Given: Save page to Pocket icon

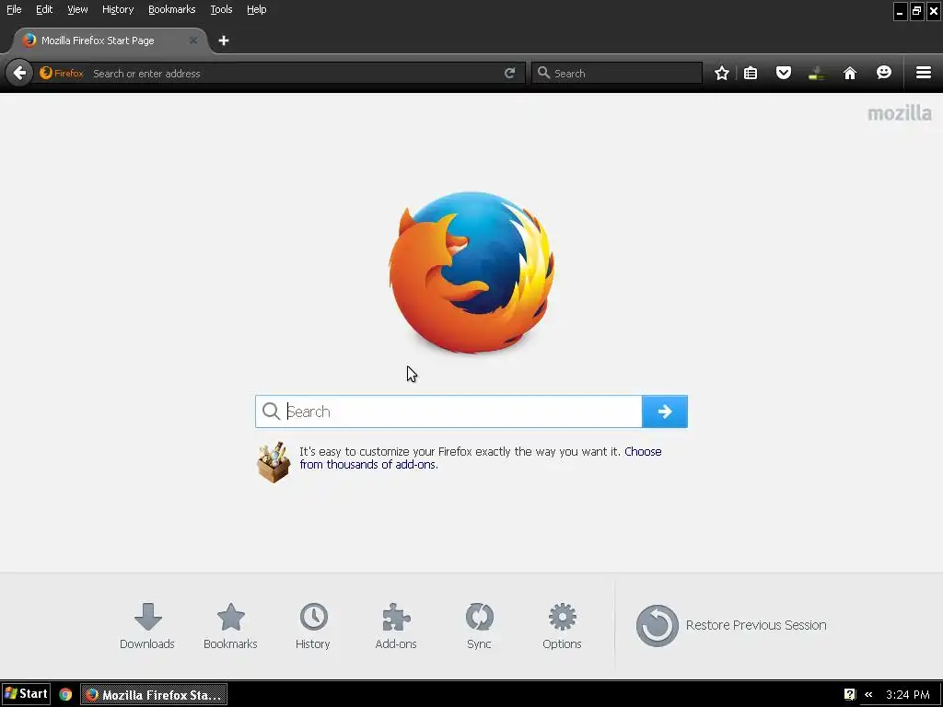Looking at the screenshot, I should (783, 74).
